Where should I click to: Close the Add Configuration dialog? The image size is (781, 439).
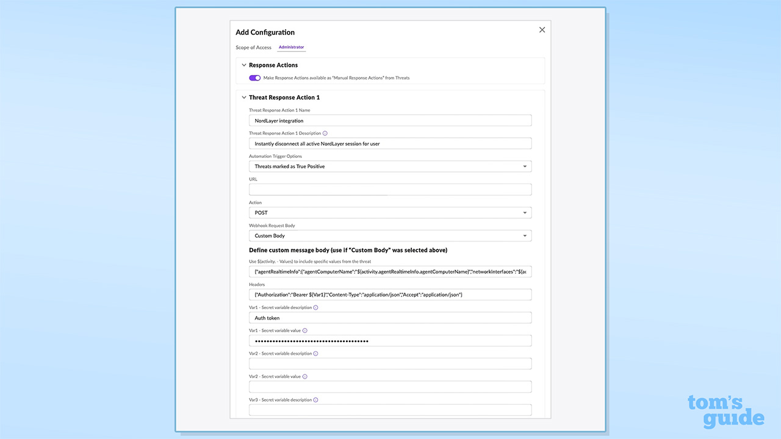pyautogui.click(x=542, y=30)
